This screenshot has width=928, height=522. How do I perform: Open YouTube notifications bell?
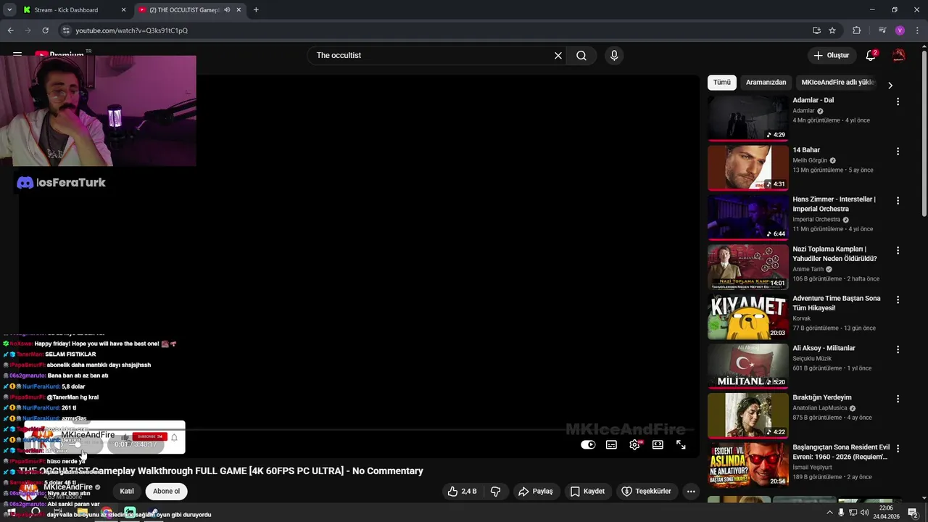(871, 55)
